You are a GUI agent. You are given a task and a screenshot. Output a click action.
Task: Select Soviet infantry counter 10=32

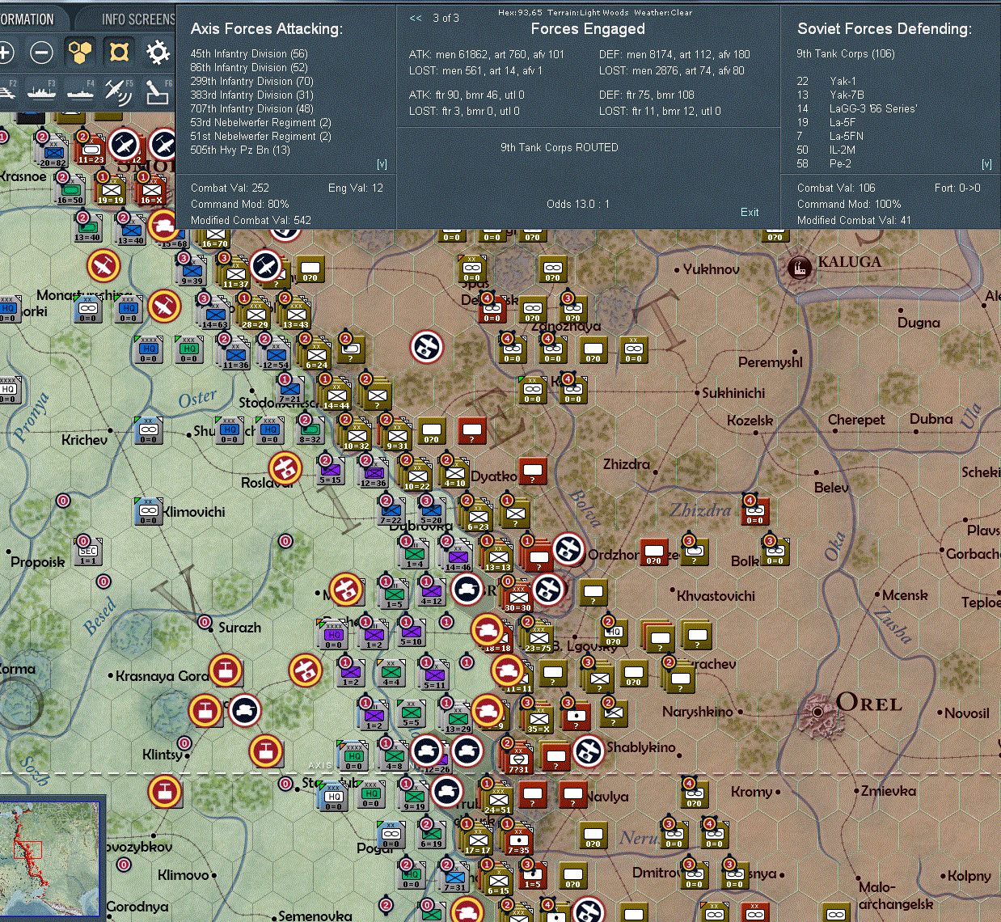click(357, 436)
